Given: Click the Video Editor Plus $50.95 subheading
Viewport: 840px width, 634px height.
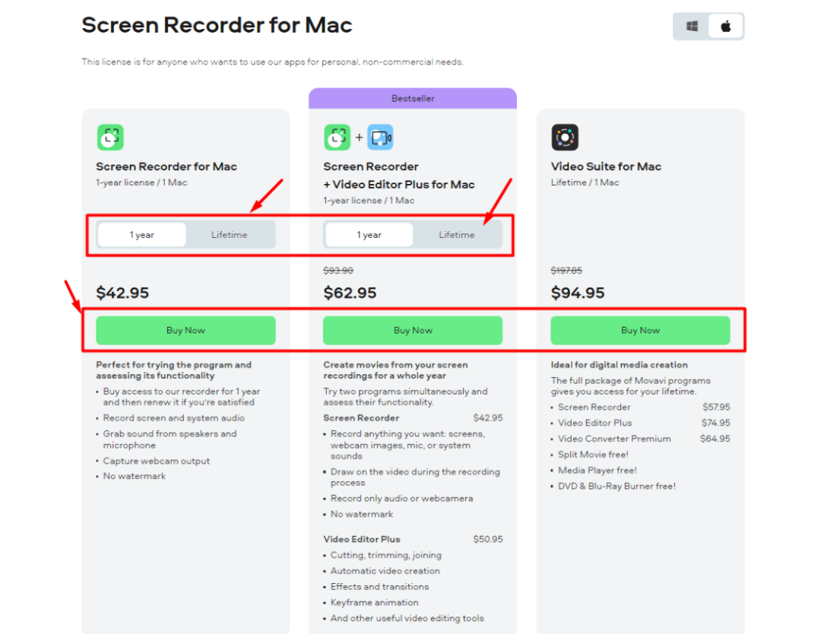Looking at the screenshot, I should (362, 539).
